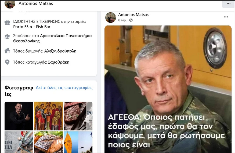The image size is (235, 153).
Task: Open the profile header three-dot menu
Action: (228, 3)
